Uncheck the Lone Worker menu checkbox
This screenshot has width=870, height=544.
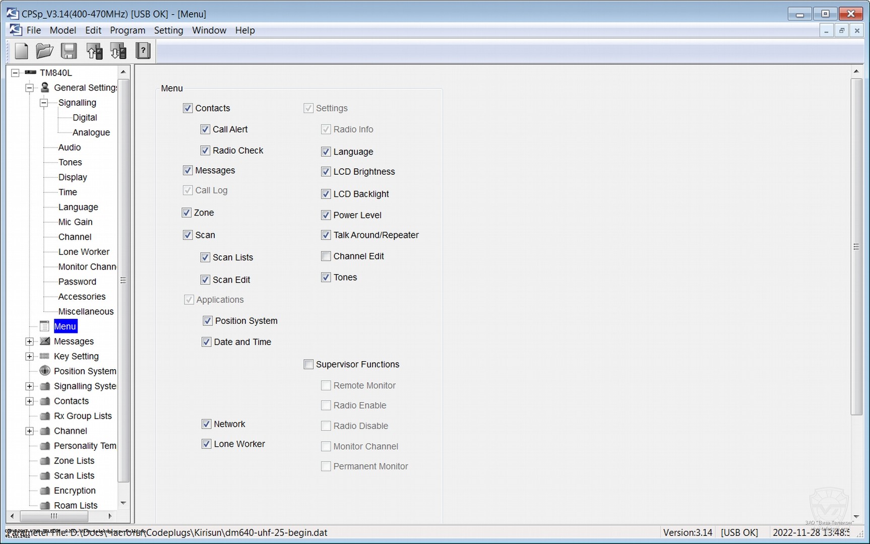click(x=206, y=444)
